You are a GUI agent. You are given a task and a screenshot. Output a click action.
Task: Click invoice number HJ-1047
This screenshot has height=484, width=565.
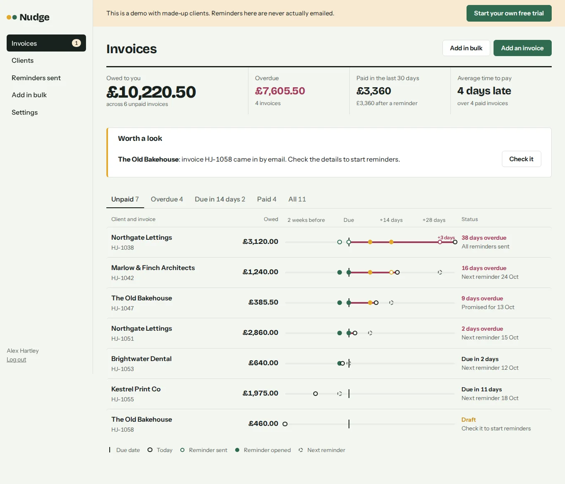click(123, 308)
